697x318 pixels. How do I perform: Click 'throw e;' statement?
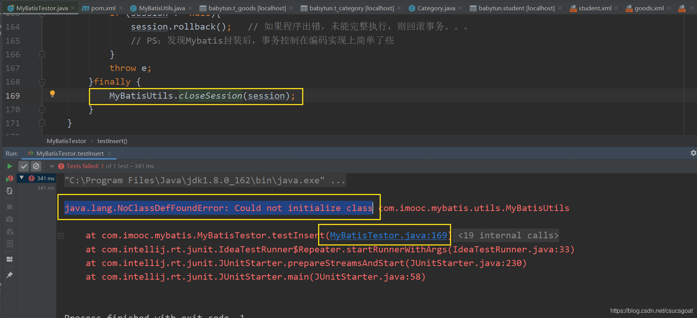[x=130, y=68]
